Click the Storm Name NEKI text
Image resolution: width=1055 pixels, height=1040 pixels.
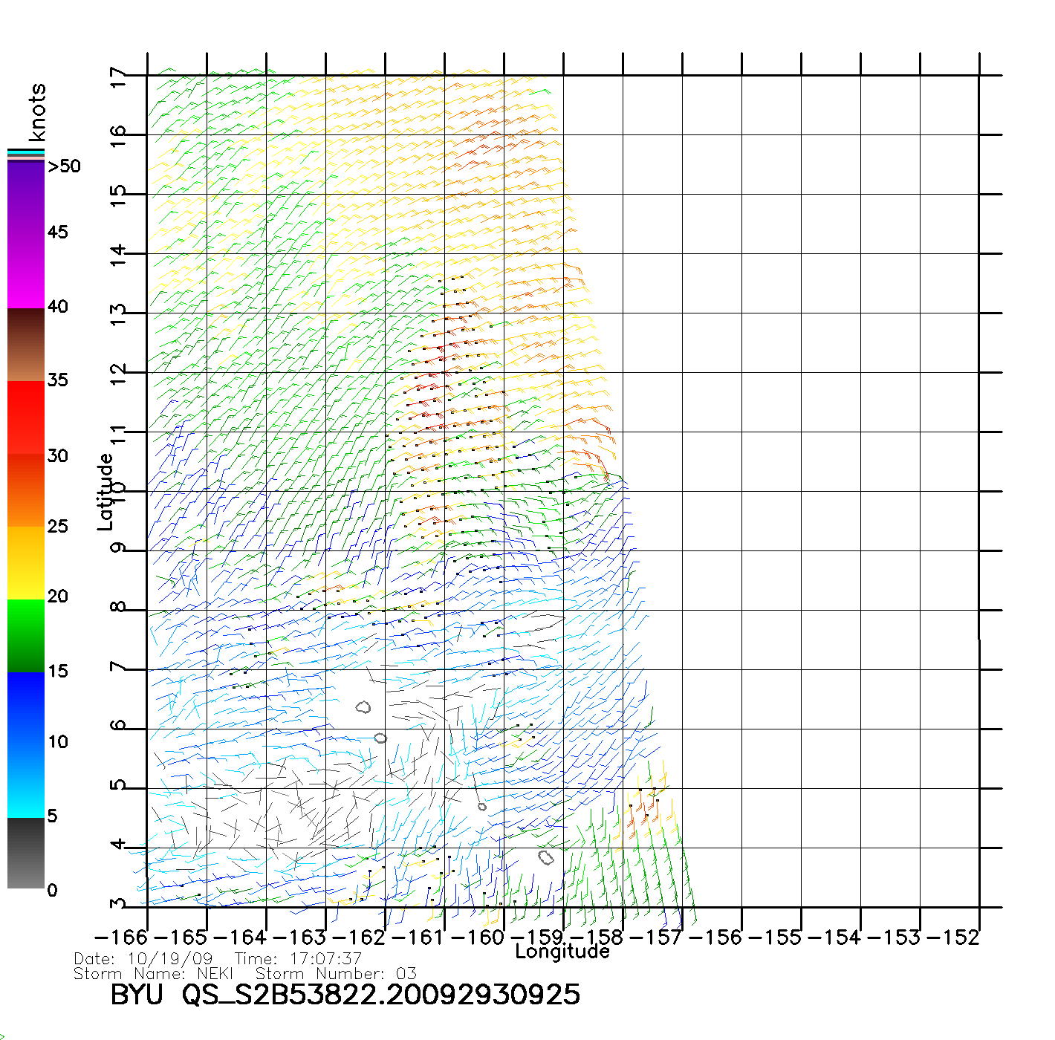[154, 973]
